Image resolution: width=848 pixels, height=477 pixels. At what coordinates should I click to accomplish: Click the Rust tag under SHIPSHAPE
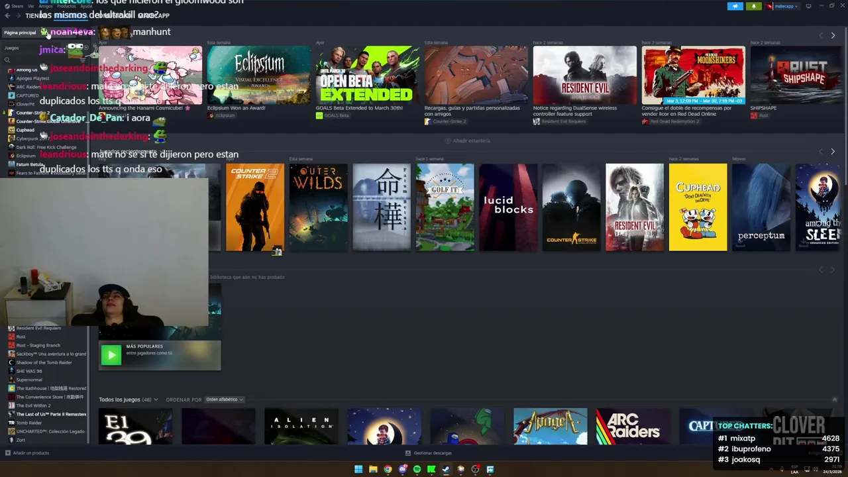[759, 116]
